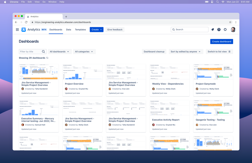Open Project Ganymede dashboard thumbnail

pyautogui.click(x=213, y=72)
